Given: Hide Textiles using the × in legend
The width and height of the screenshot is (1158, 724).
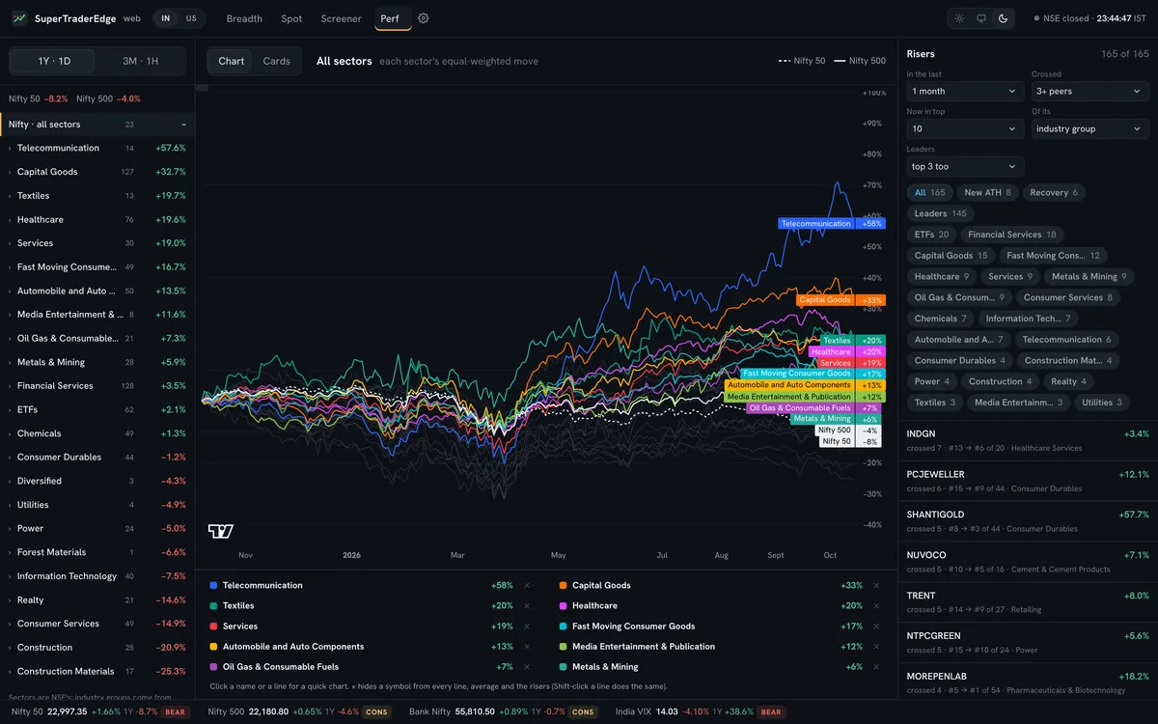Looking at the screenshot, I should [527, 606].
